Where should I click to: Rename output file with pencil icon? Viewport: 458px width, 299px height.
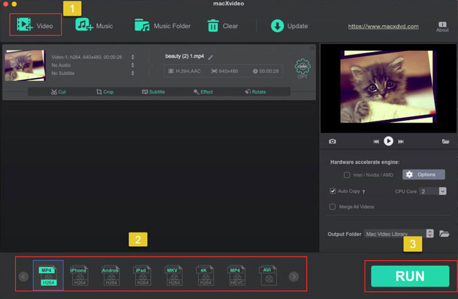coord(210,57)
